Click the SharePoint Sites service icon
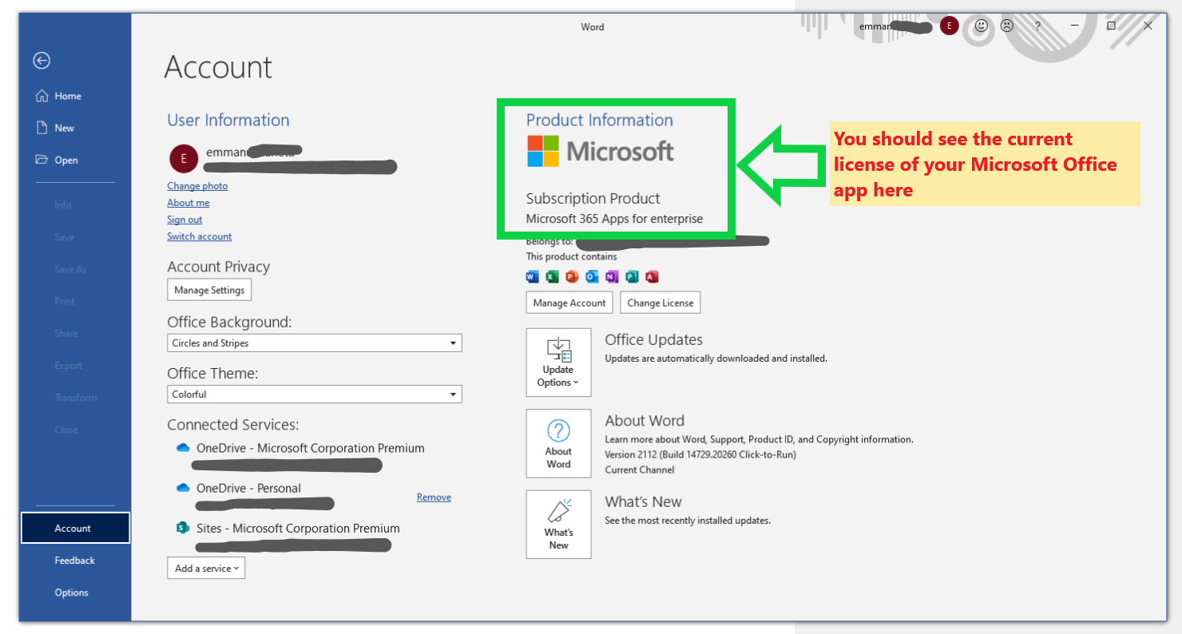Screen dimensions: 1182x634 point(183,528)
